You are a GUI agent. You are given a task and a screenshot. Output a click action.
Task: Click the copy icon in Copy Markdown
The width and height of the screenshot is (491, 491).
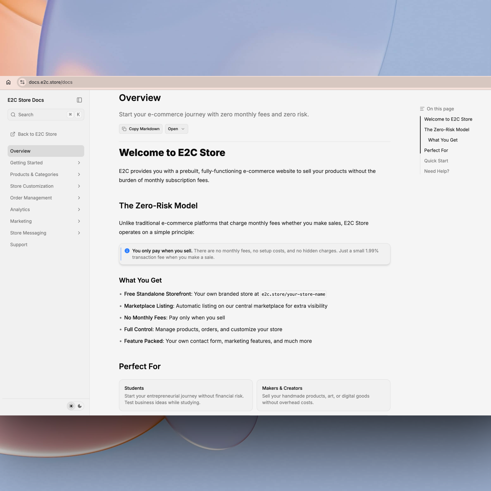pos(124,129)
